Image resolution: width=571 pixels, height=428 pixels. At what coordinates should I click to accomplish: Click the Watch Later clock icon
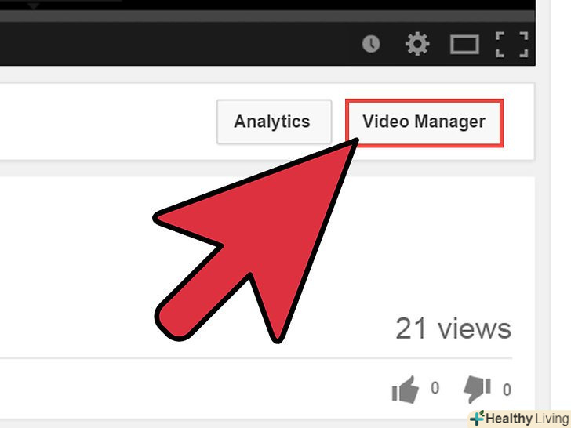[371, 44]
